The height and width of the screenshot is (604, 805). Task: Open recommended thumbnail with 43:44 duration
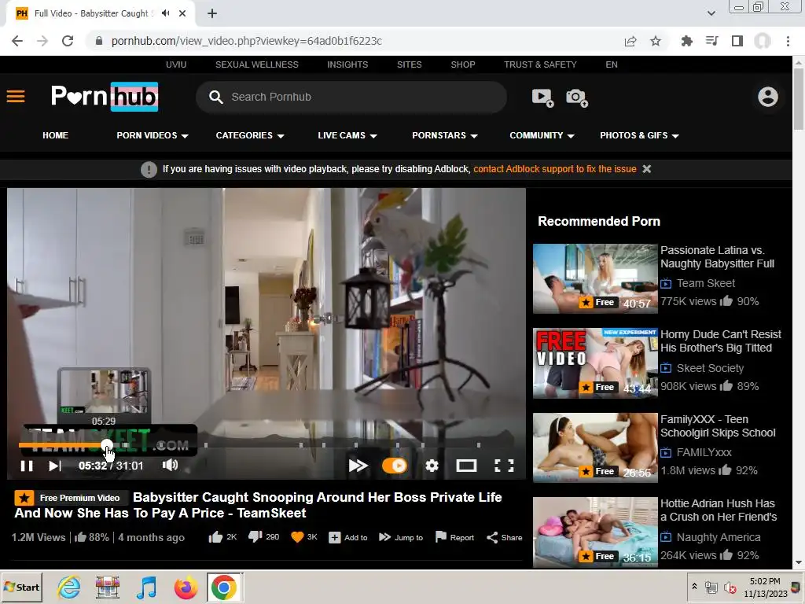tap(595, 363)
